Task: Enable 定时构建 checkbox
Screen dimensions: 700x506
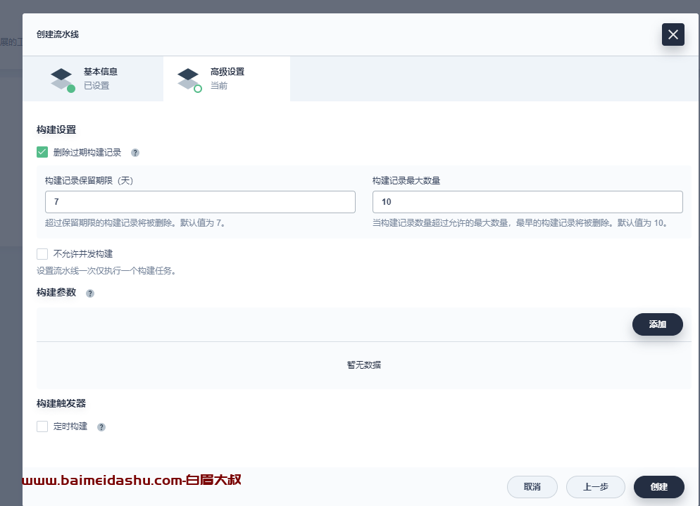Action: [x=42, y=426]
